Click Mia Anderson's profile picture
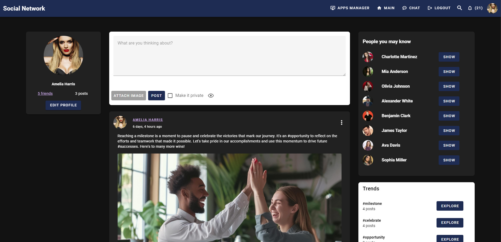501x242 pixels. (x=368, y=71)
